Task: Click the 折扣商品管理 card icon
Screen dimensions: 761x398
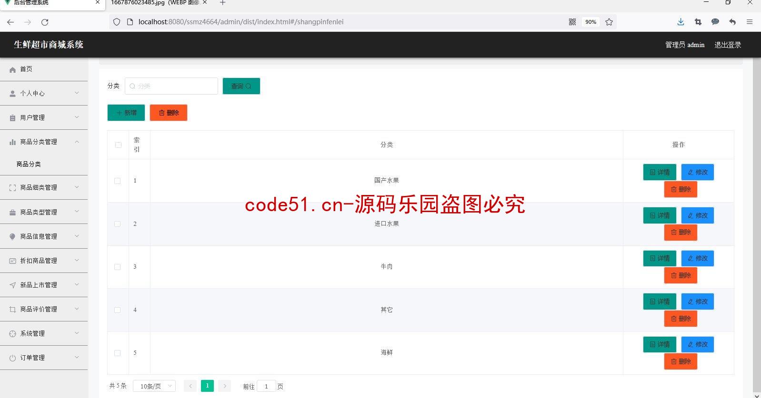Action: [13, 261]
